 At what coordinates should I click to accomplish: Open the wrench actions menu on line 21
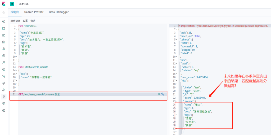(163, 94)
